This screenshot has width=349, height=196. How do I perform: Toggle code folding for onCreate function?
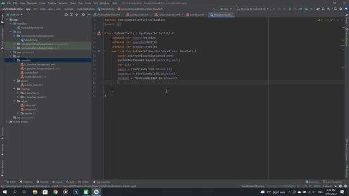(x=104, y=51)
